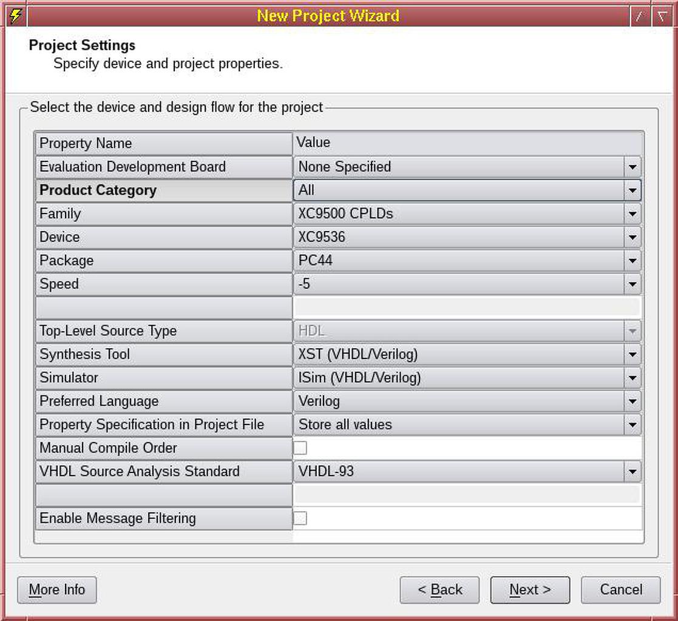Toggle the Enable Message Filtering checkbox
The image size is (678, 621).
[x=300, y=519]
